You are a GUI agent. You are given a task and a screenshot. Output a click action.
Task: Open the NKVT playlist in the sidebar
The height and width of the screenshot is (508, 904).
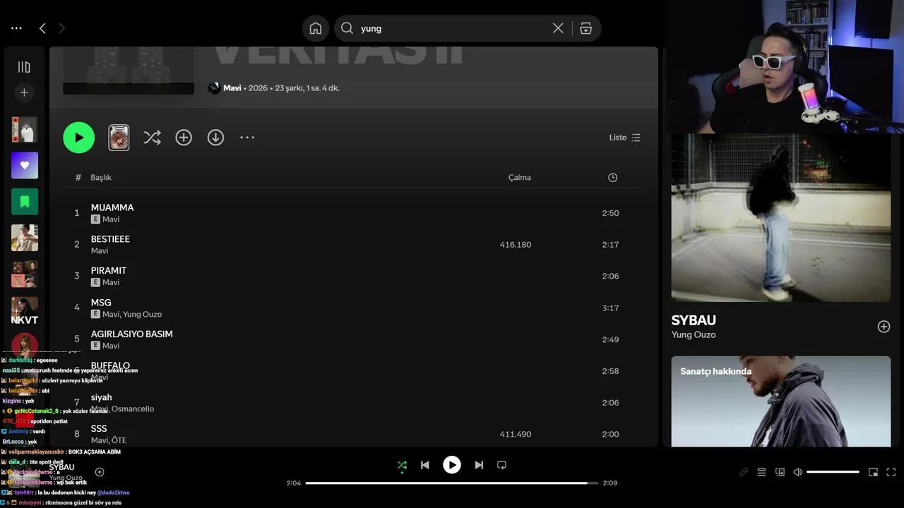tap(25, 310)
